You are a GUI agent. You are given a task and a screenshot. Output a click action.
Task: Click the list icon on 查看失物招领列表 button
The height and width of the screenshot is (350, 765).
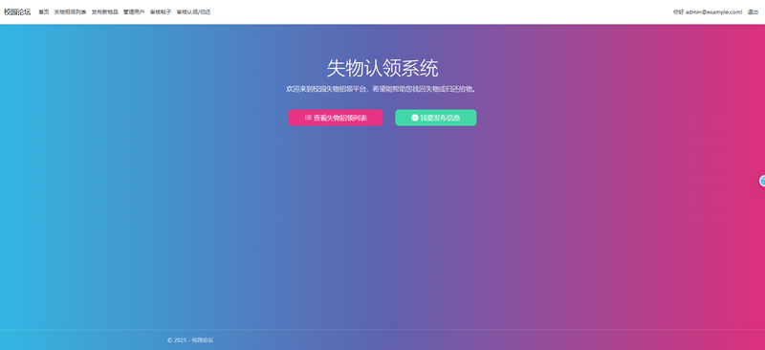(x=308, y=118)
